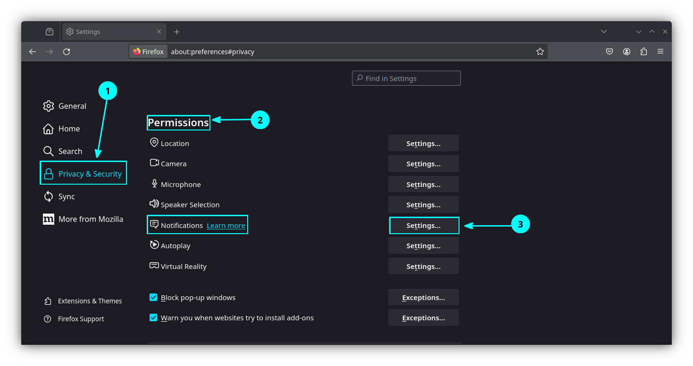The image size is (693, 366).
Task: Open Exceptions for pop-up windows
Action: click(424, 297)
